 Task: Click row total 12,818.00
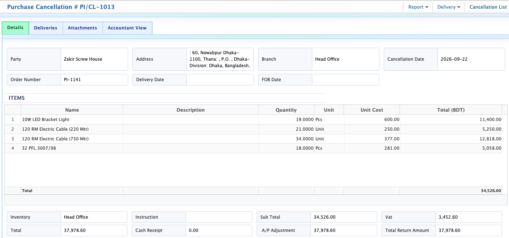coord(490,139)
